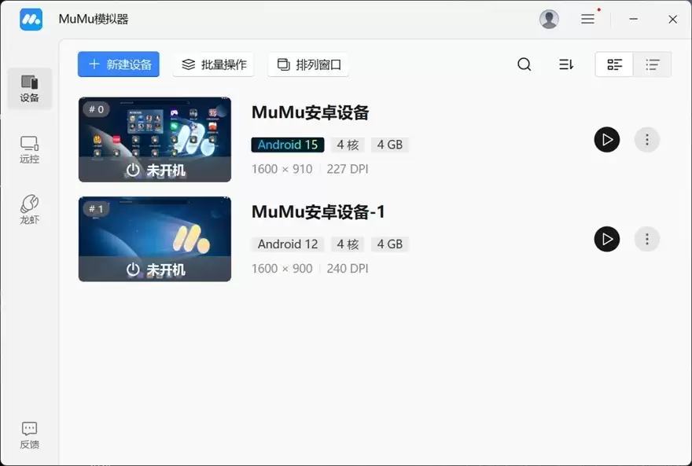Click the device name MuMu安卓设备-1
This screenshot has width=692, height=466.
[318, 211]
